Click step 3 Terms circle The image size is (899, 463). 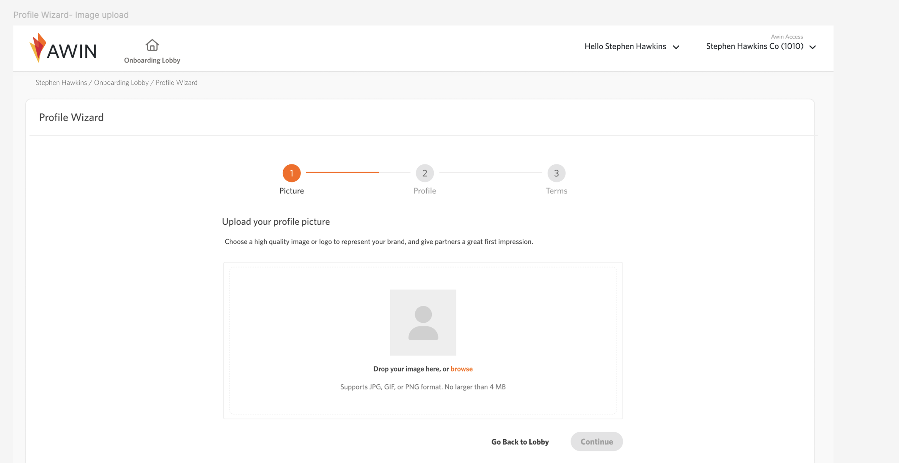click(556, 173)
